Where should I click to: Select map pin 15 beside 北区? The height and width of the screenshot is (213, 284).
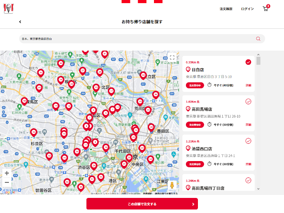click(x=96, y=87)
